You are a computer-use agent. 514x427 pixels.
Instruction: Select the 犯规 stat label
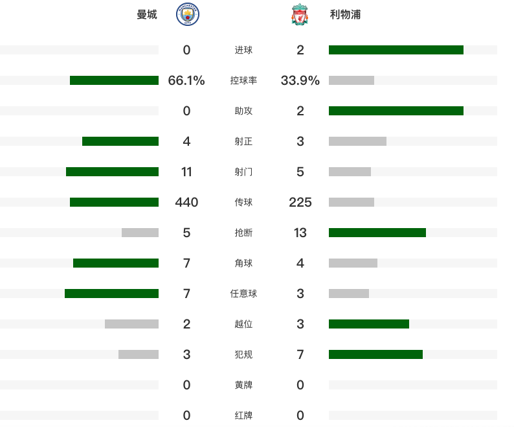(x=243, y=354)
